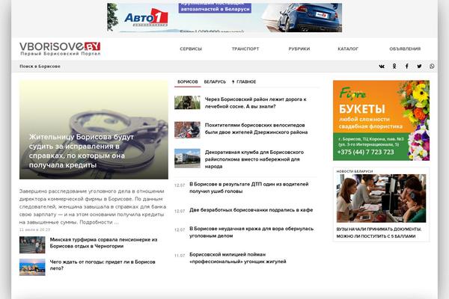Open the РУБРИКИ menu

[299, 49]
